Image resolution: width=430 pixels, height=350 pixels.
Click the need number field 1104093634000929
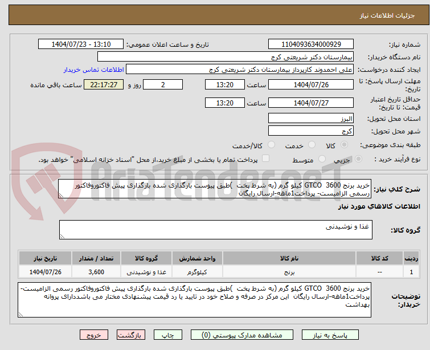(x=311, y=44)
